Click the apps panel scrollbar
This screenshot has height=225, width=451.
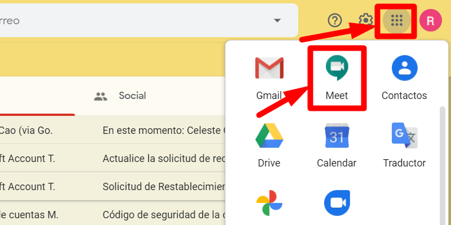[443, 165]
